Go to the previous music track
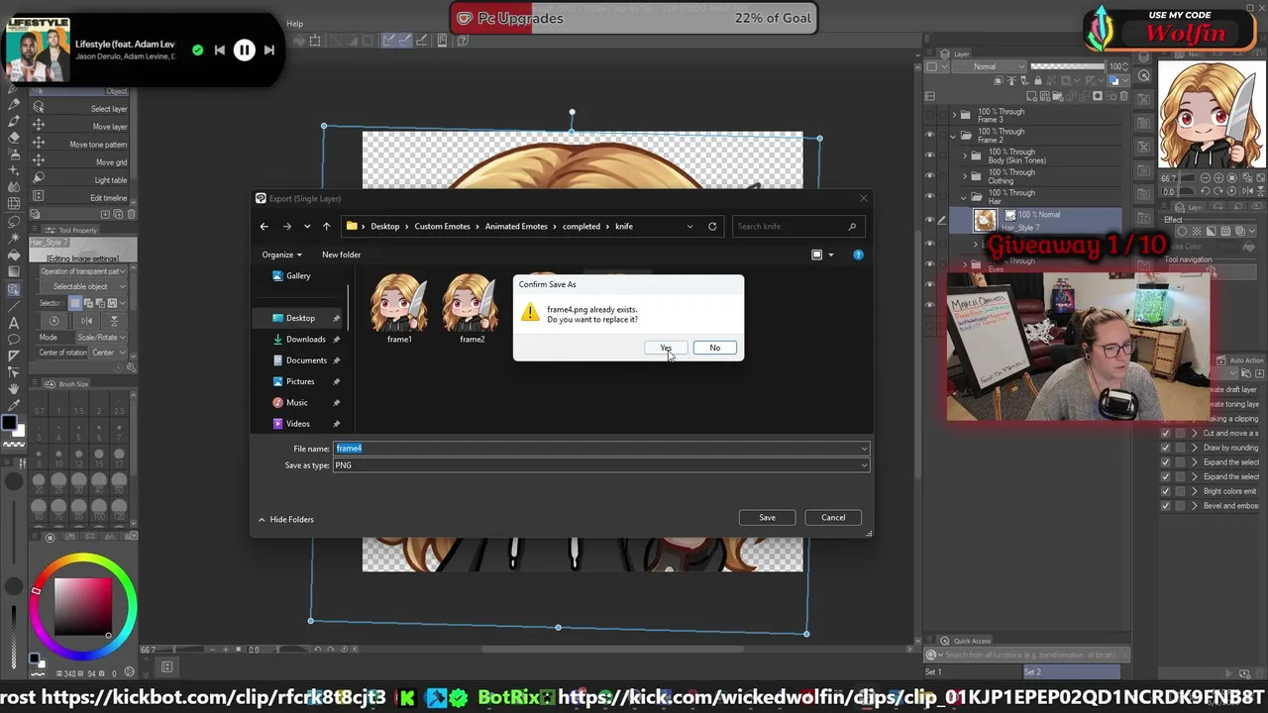1268x713 pixels. 219,50
